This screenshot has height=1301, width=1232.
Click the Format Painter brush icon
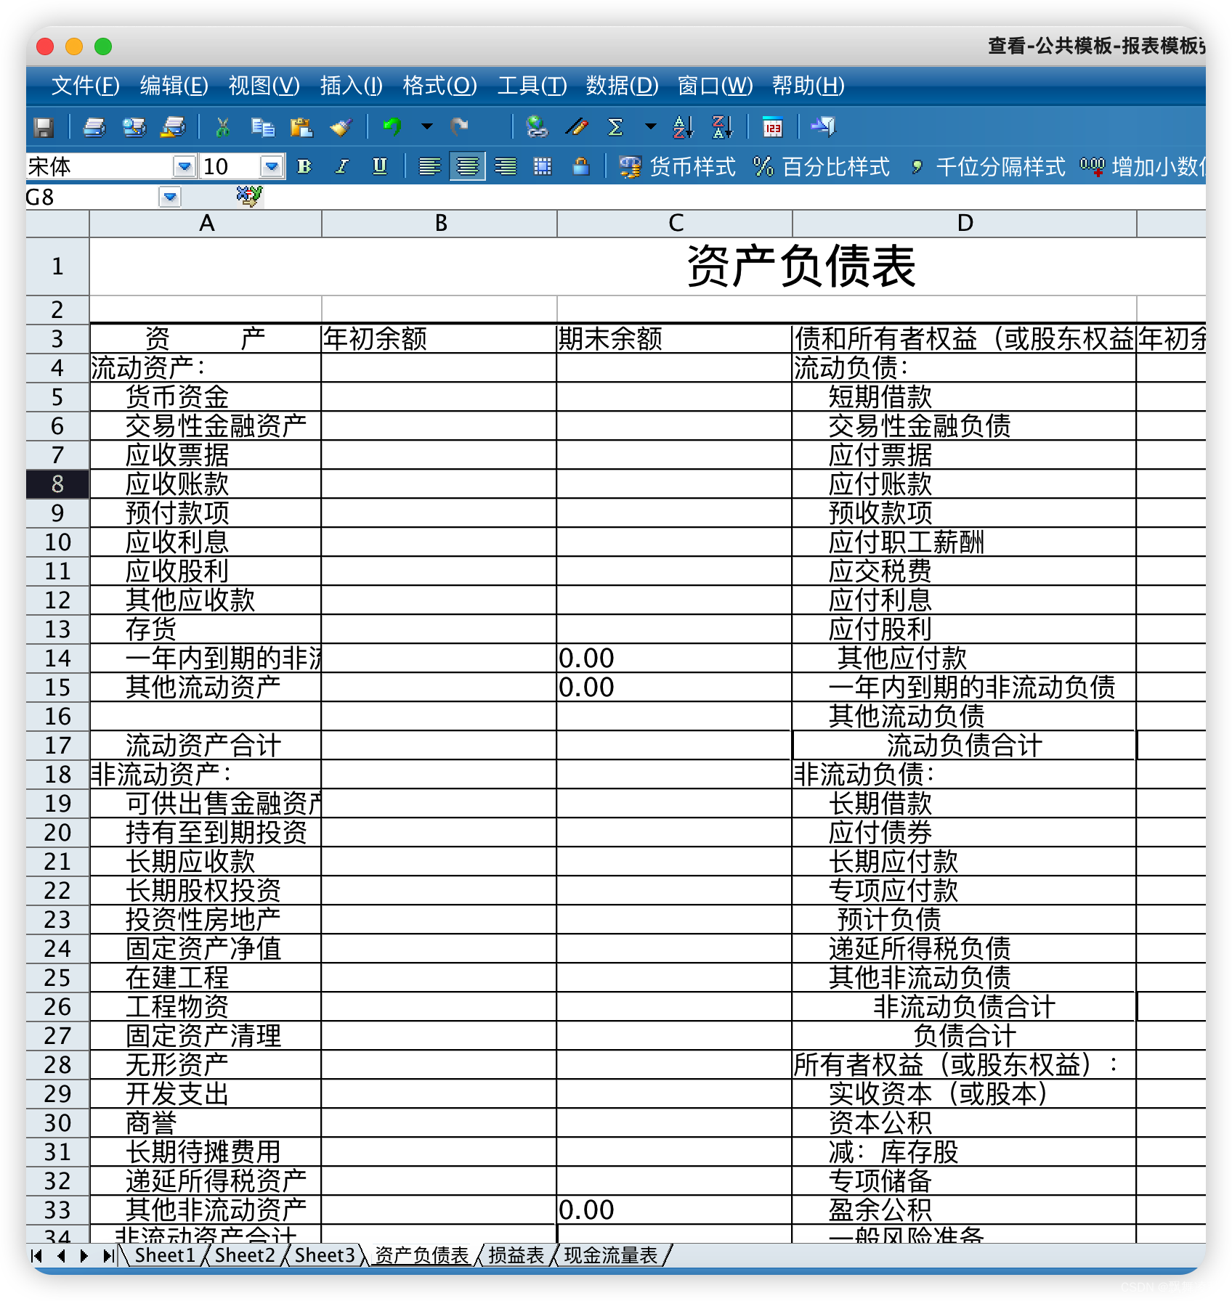(340, 128)
